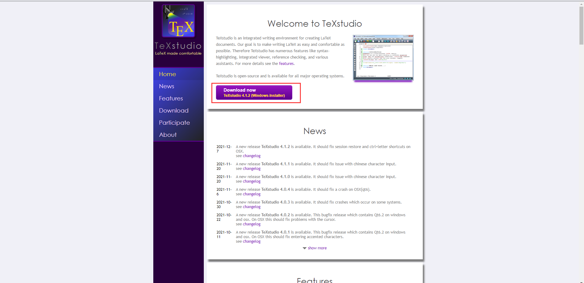The height and width of the screenshot is (283, 584).
Task: Click the page's vertical scrollbar thumb
Action: pyautogui.click(x=581, y=26)
